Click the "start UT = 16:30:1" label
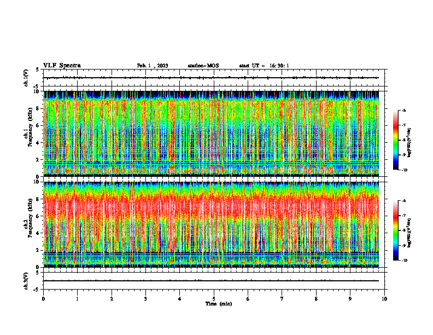 click(x=264, y=66)
